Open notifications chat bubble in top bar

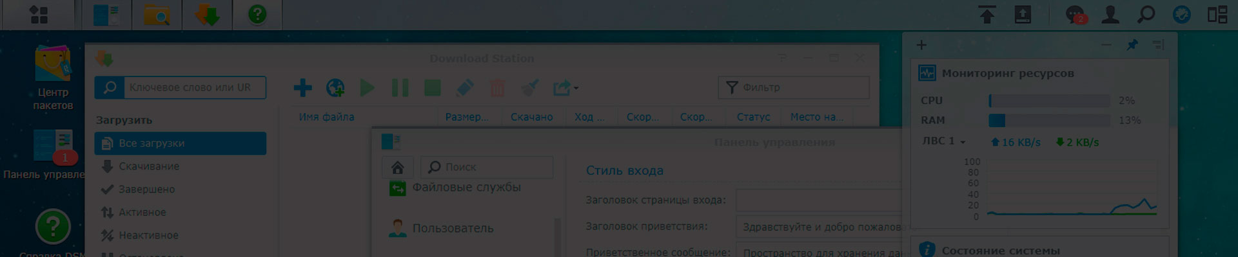coord(1075,15)
